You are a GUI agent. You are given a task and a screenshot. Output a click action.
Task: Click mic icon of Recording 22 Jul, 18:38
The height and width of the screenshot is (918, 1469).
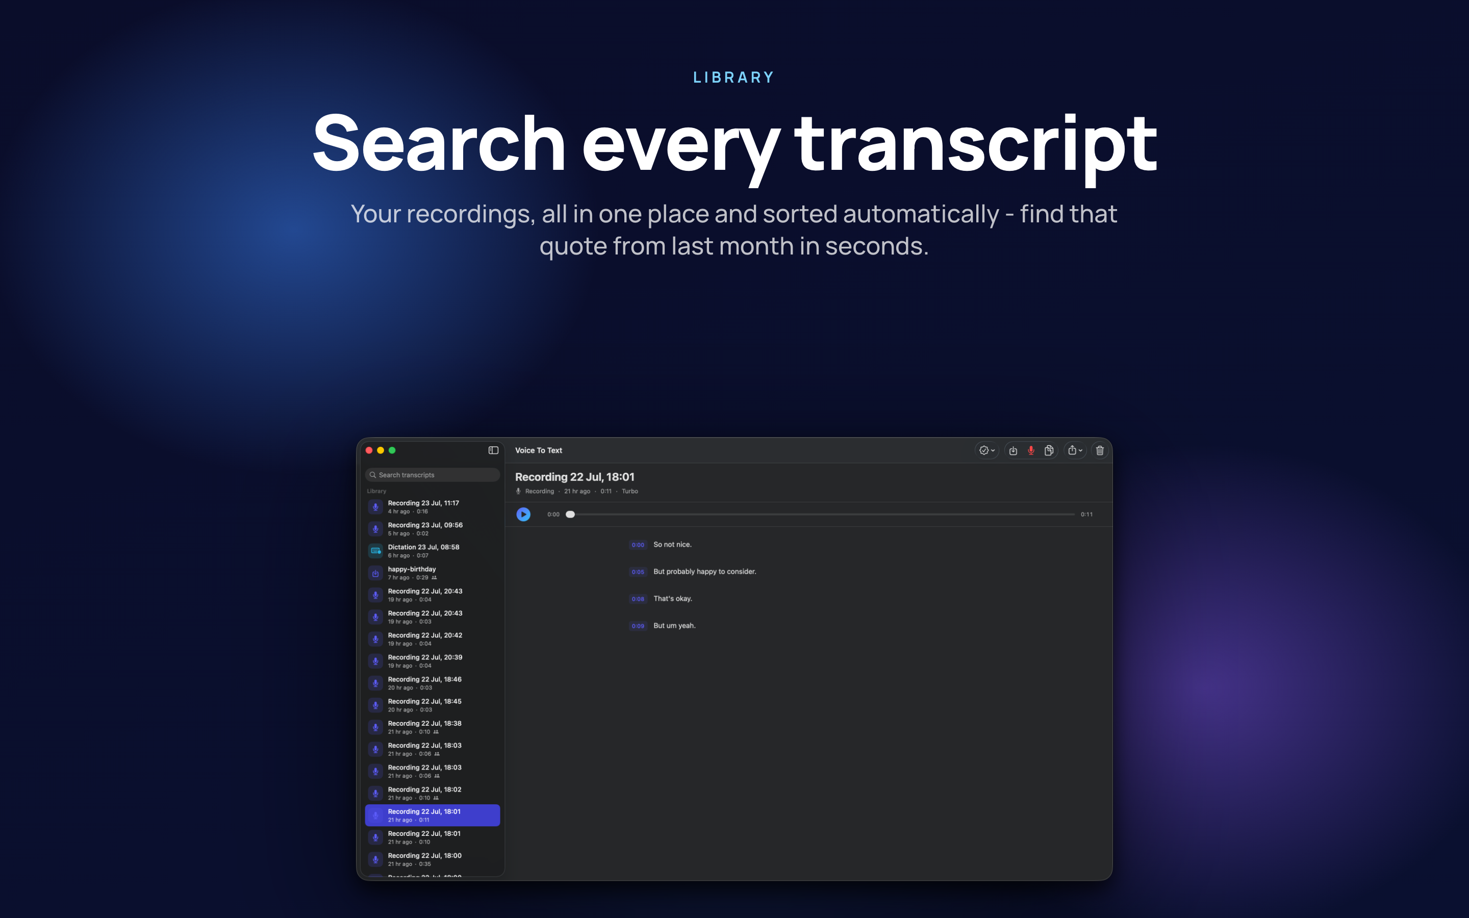tap(376, 727)
